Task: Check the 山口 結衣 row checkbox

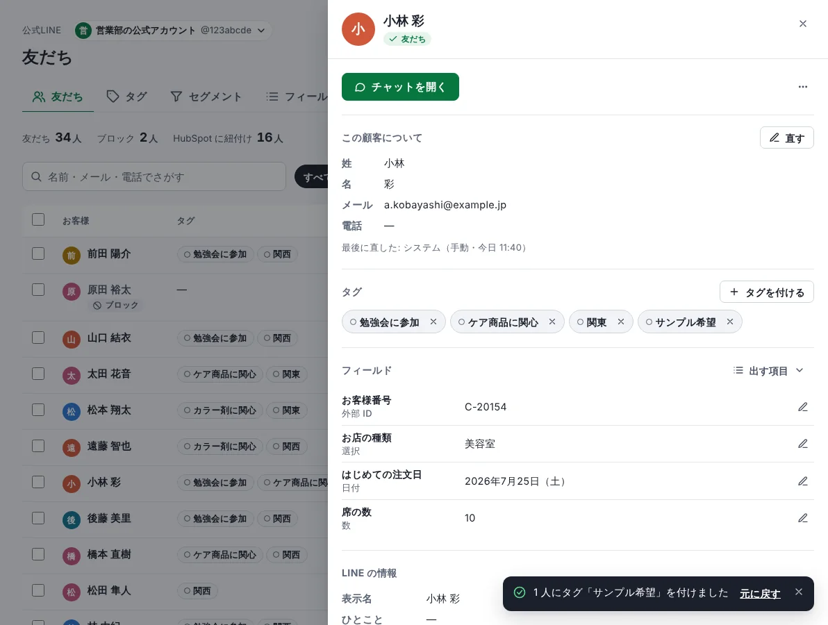Action: (38, 337)
